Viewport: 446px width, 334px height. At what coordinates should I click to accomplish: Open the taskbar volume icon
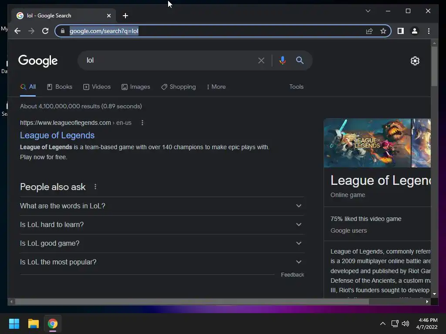pos(405,324)
